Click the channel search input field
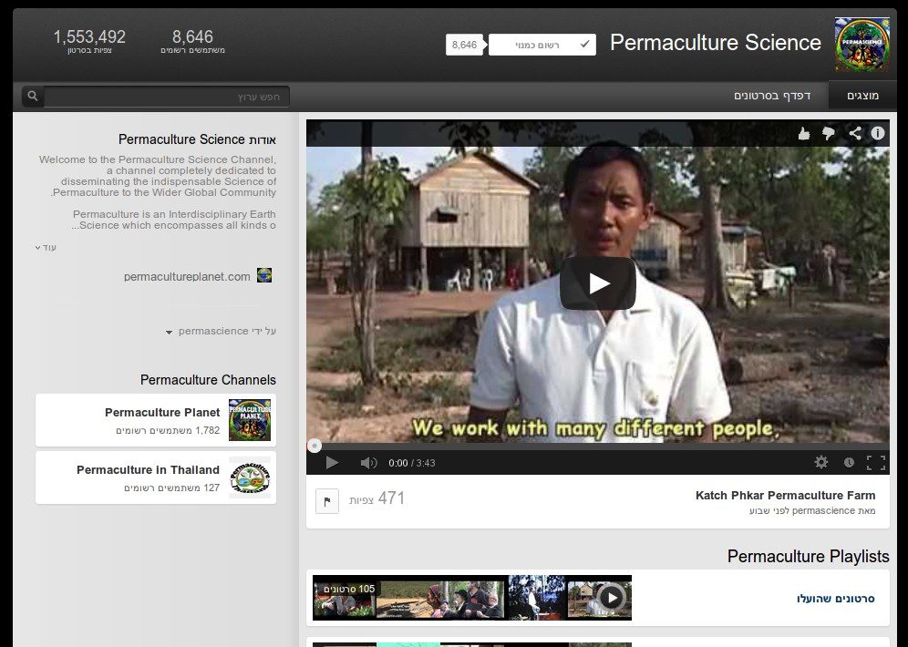Image resolution: width=908 pixels, height=647 pixels. click(x=167, y=96)
